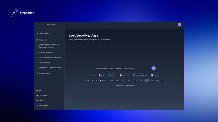218x122 pixels.
Task: Set Since filter to 1 yr
Action: tap(136, 81)
